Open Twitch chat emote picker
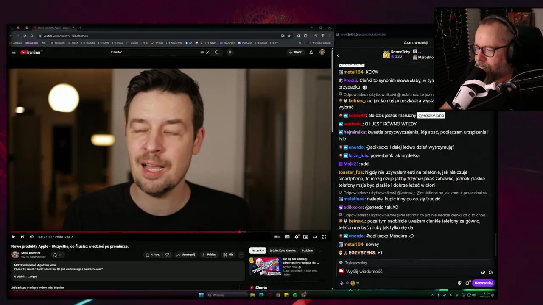Image resolution: width=543 pixels, height=305 pixels. (490, 272)
